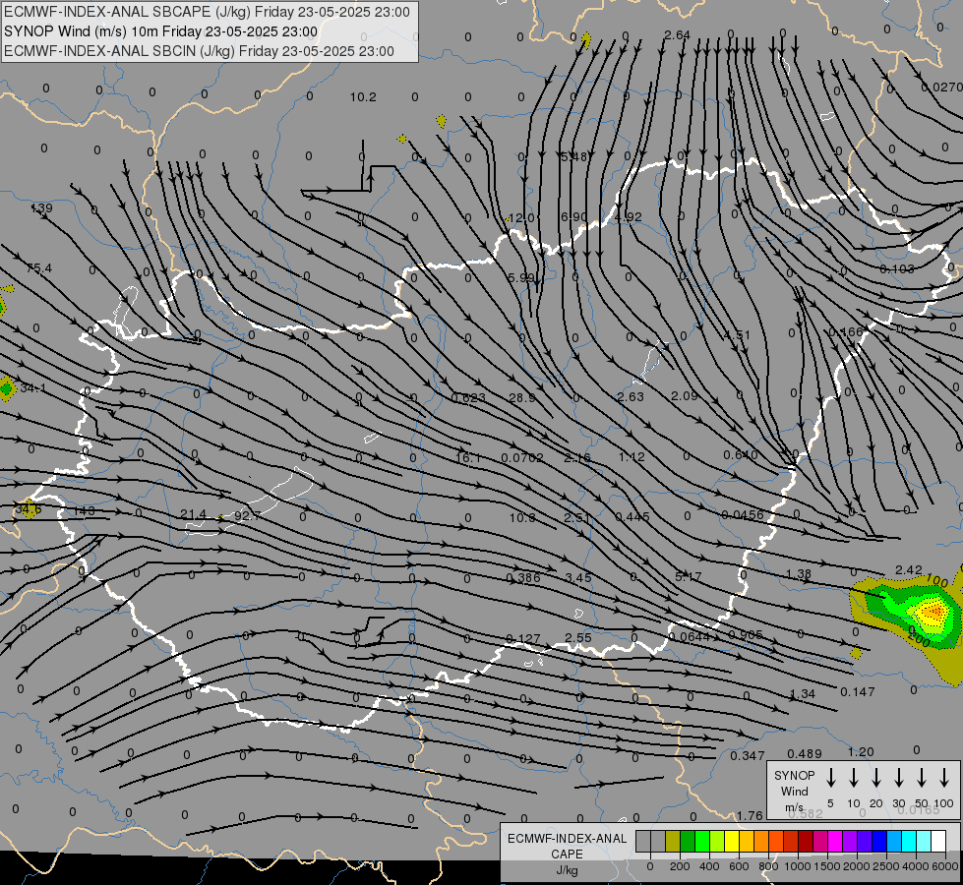Click the 0.103 value on the map
This screenshot has width=963, height=885.
click(x=897, y=269)
